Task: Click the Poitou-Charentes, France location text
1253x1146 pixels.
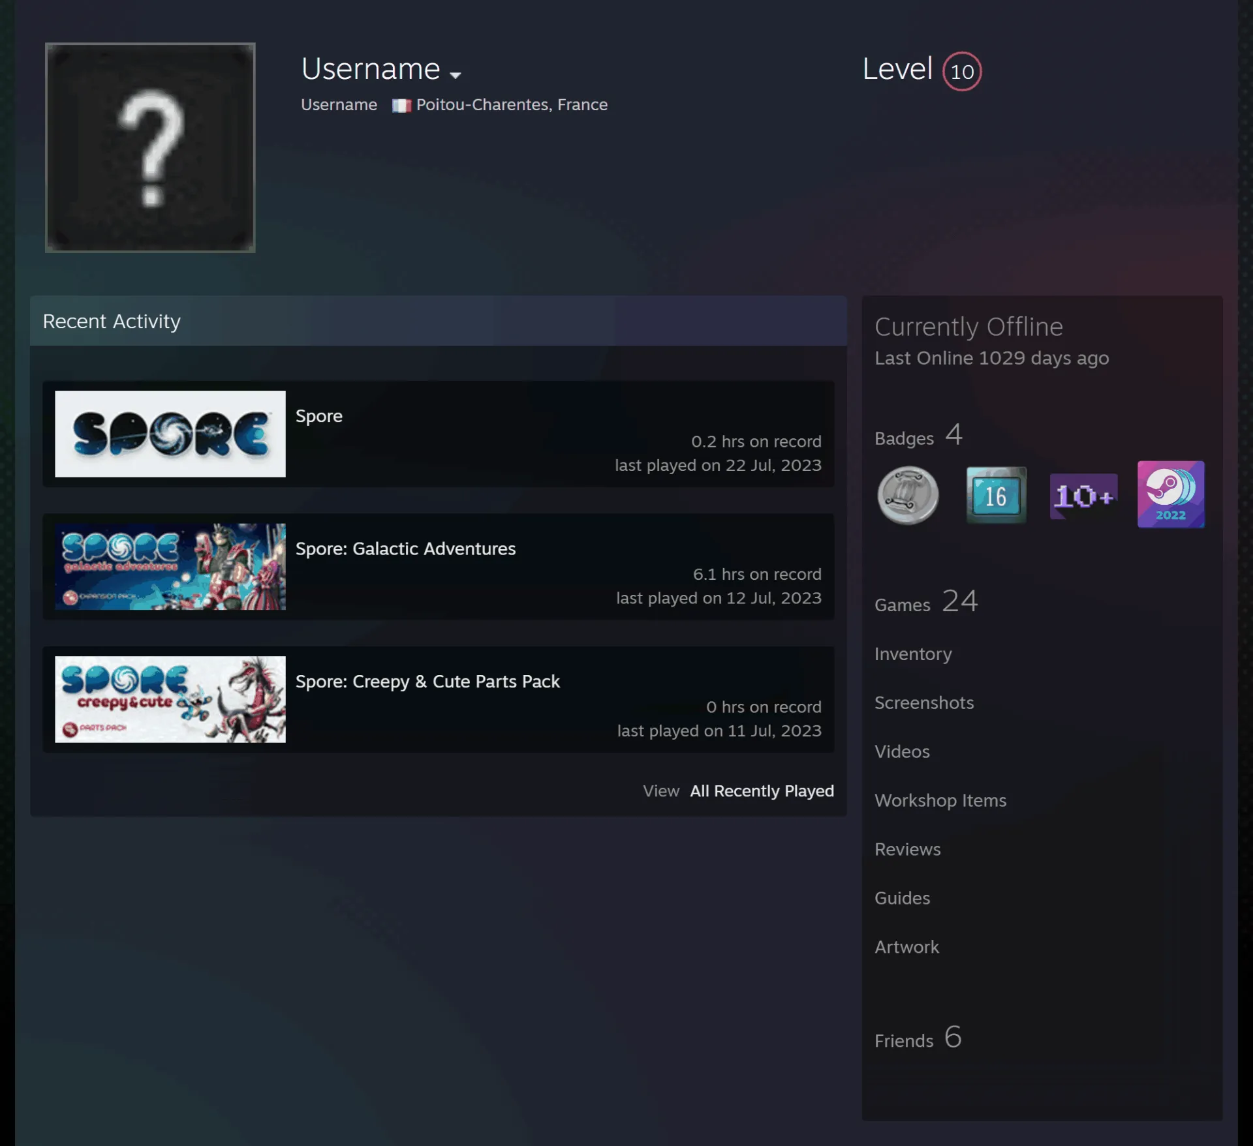Action: coord(512,105)
